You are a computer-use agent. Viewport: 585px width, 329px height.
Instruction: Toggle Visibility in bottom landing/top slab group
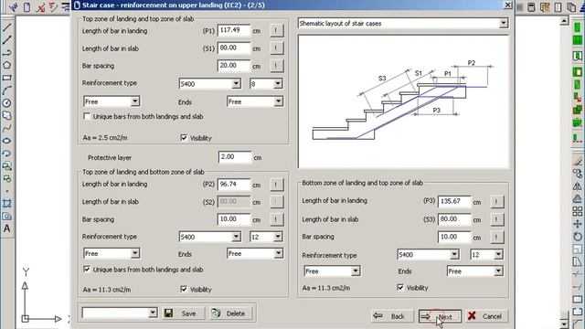tap(400, 288)
